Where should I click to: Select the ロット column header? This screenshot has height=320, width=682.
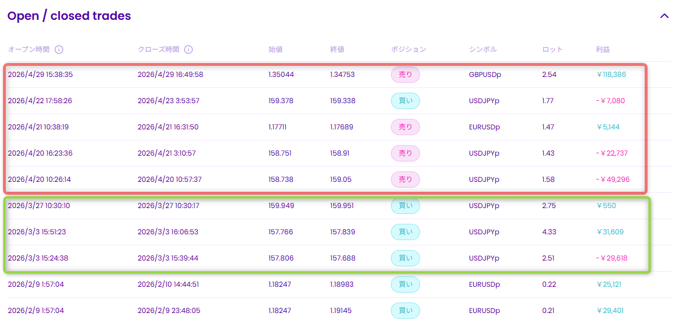[552, 50]
